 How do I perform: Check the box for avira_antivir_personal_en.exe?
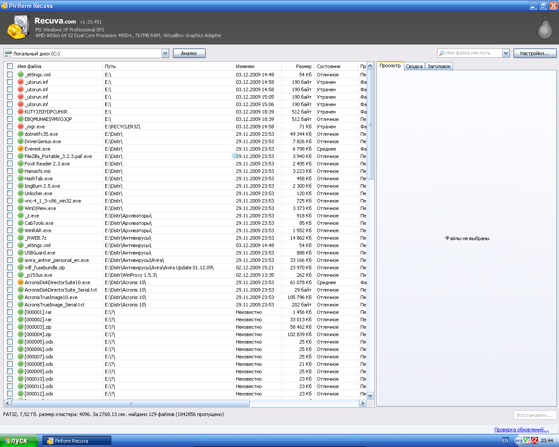point(10,260)
